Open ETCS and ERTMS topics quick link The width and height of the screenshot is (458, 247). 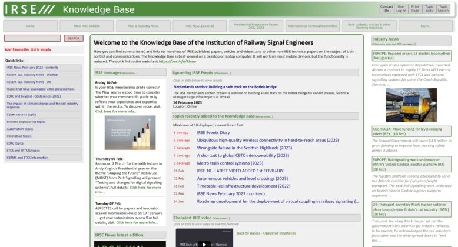tap(43, 151)
